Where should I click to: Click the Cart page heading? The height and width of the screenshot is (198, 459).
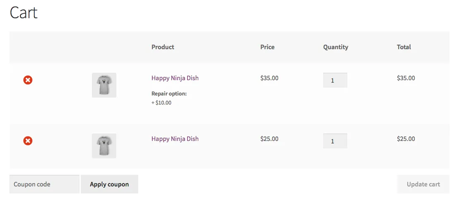(24, 13)
